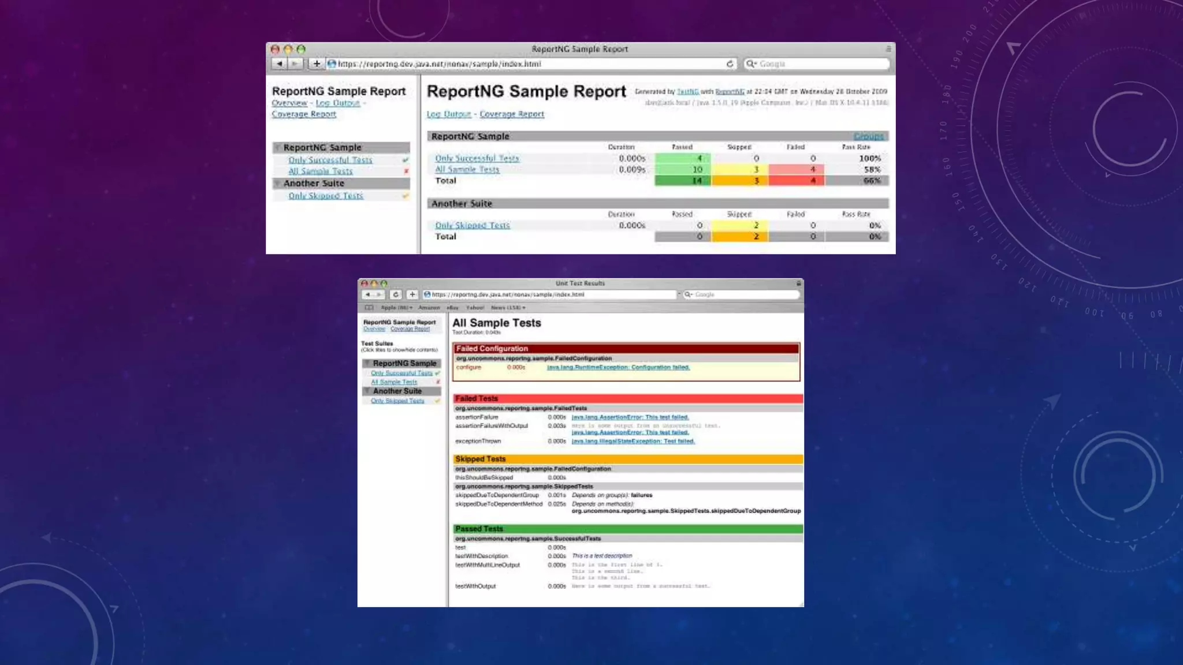Open Apple bookmarks dropdown in Unit Test Results window
The height and width of the screenshot is (665, 1183).
[396, 308]
